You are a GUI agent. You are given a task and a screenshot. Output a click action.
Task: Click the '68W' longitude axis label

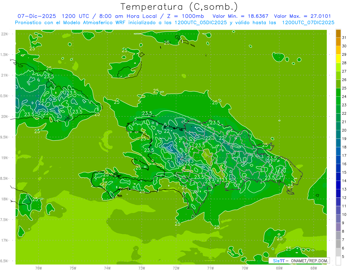tap(314, 268)
